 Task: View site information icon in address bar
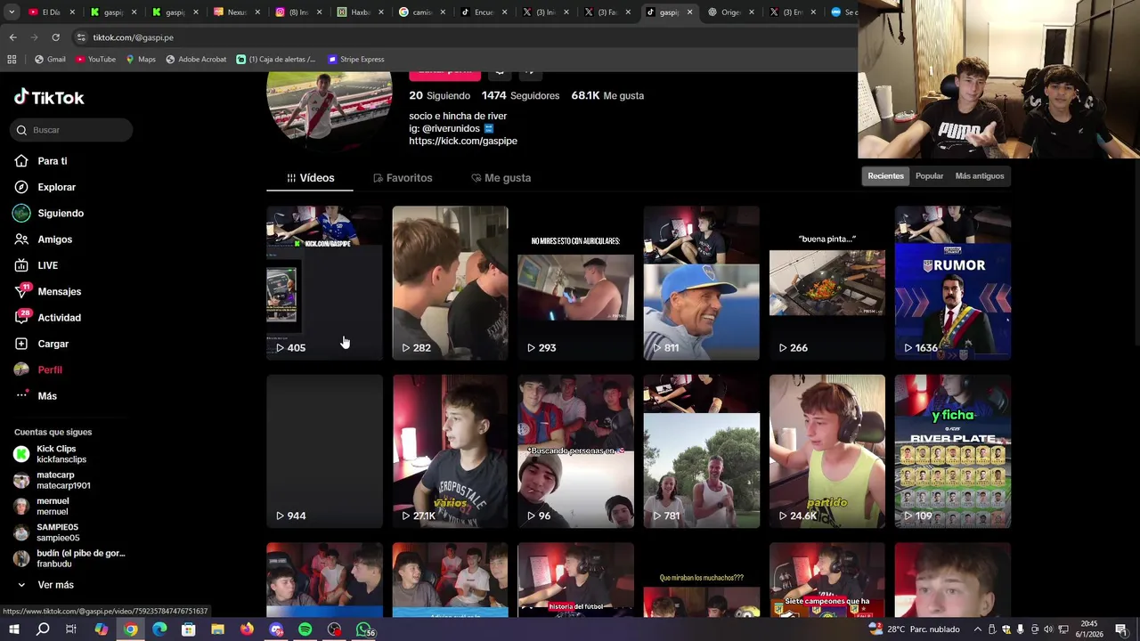click(81, 37)
